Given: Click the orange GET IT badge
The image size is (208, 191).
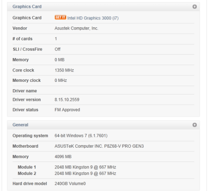Looking at the screenshot, I should click(60, 17).
